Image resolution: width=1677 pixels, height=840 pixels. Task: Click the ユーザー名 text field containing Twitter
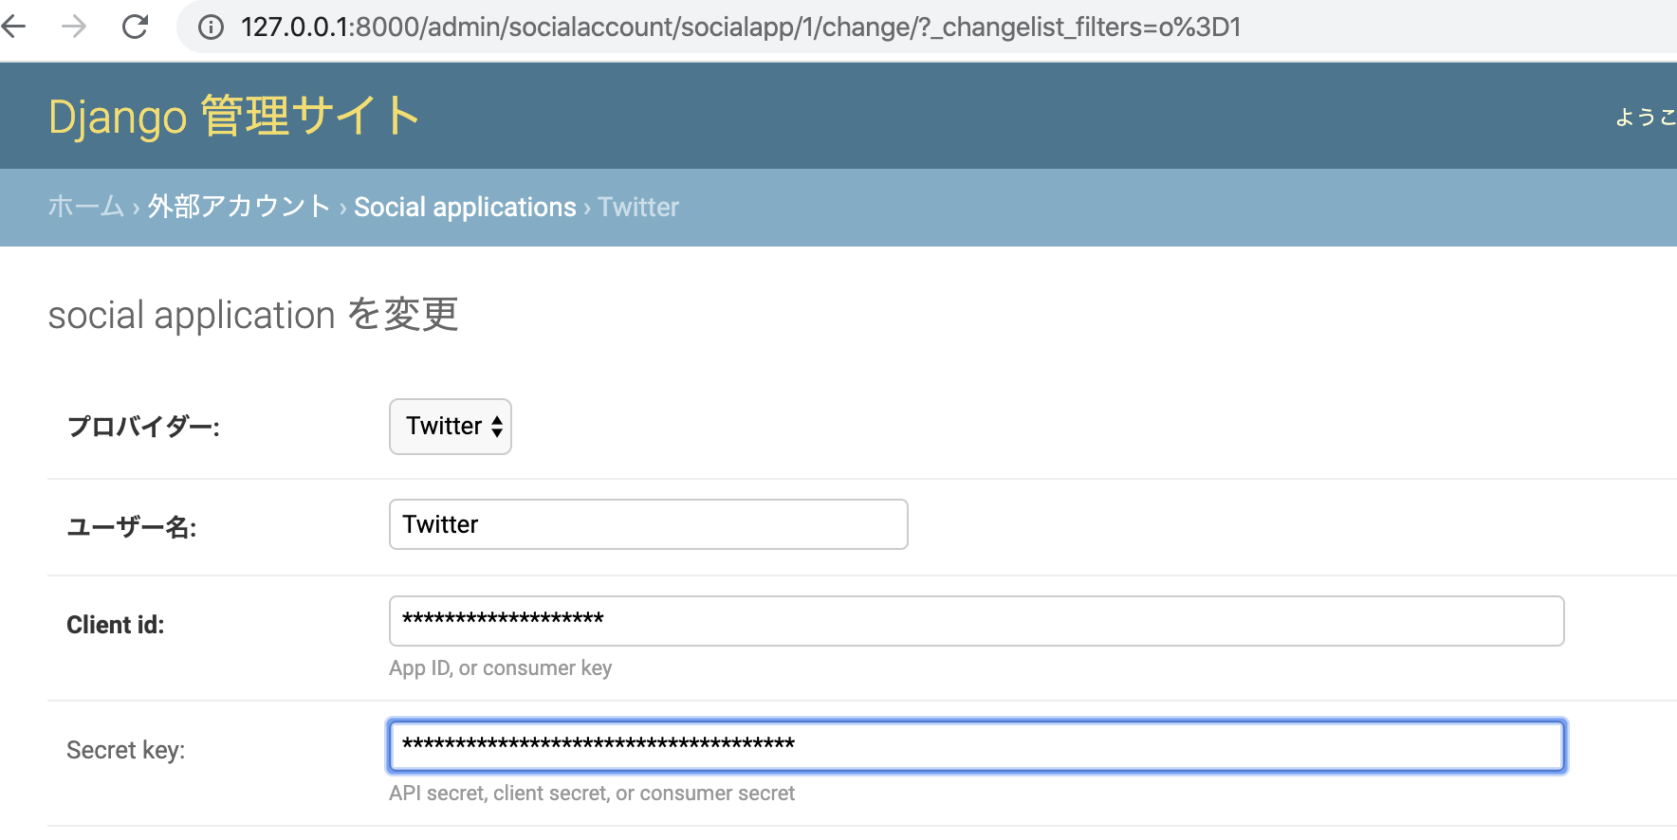[x=649, y=524]
